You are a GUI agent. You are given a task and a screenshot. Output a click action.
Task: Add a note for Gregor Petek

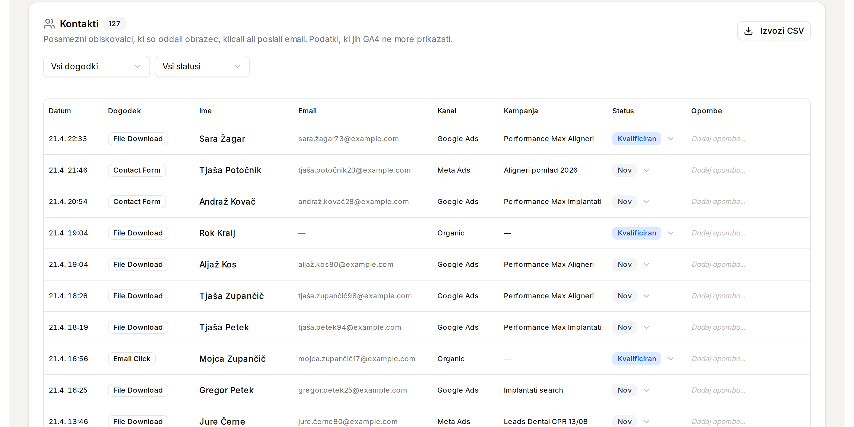(718, 390)
